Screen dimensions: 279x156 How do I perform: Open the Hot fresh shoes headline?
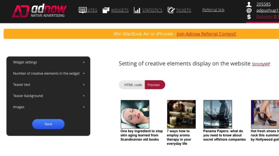click(x=265, y=135)
